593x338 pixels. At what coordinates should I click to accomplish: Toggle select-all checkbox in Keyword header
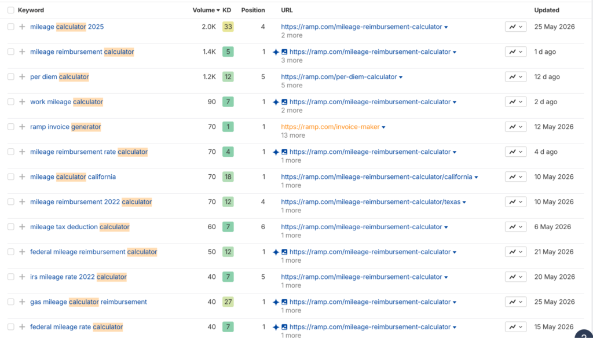pyautogui.click(x=10, y=10)
